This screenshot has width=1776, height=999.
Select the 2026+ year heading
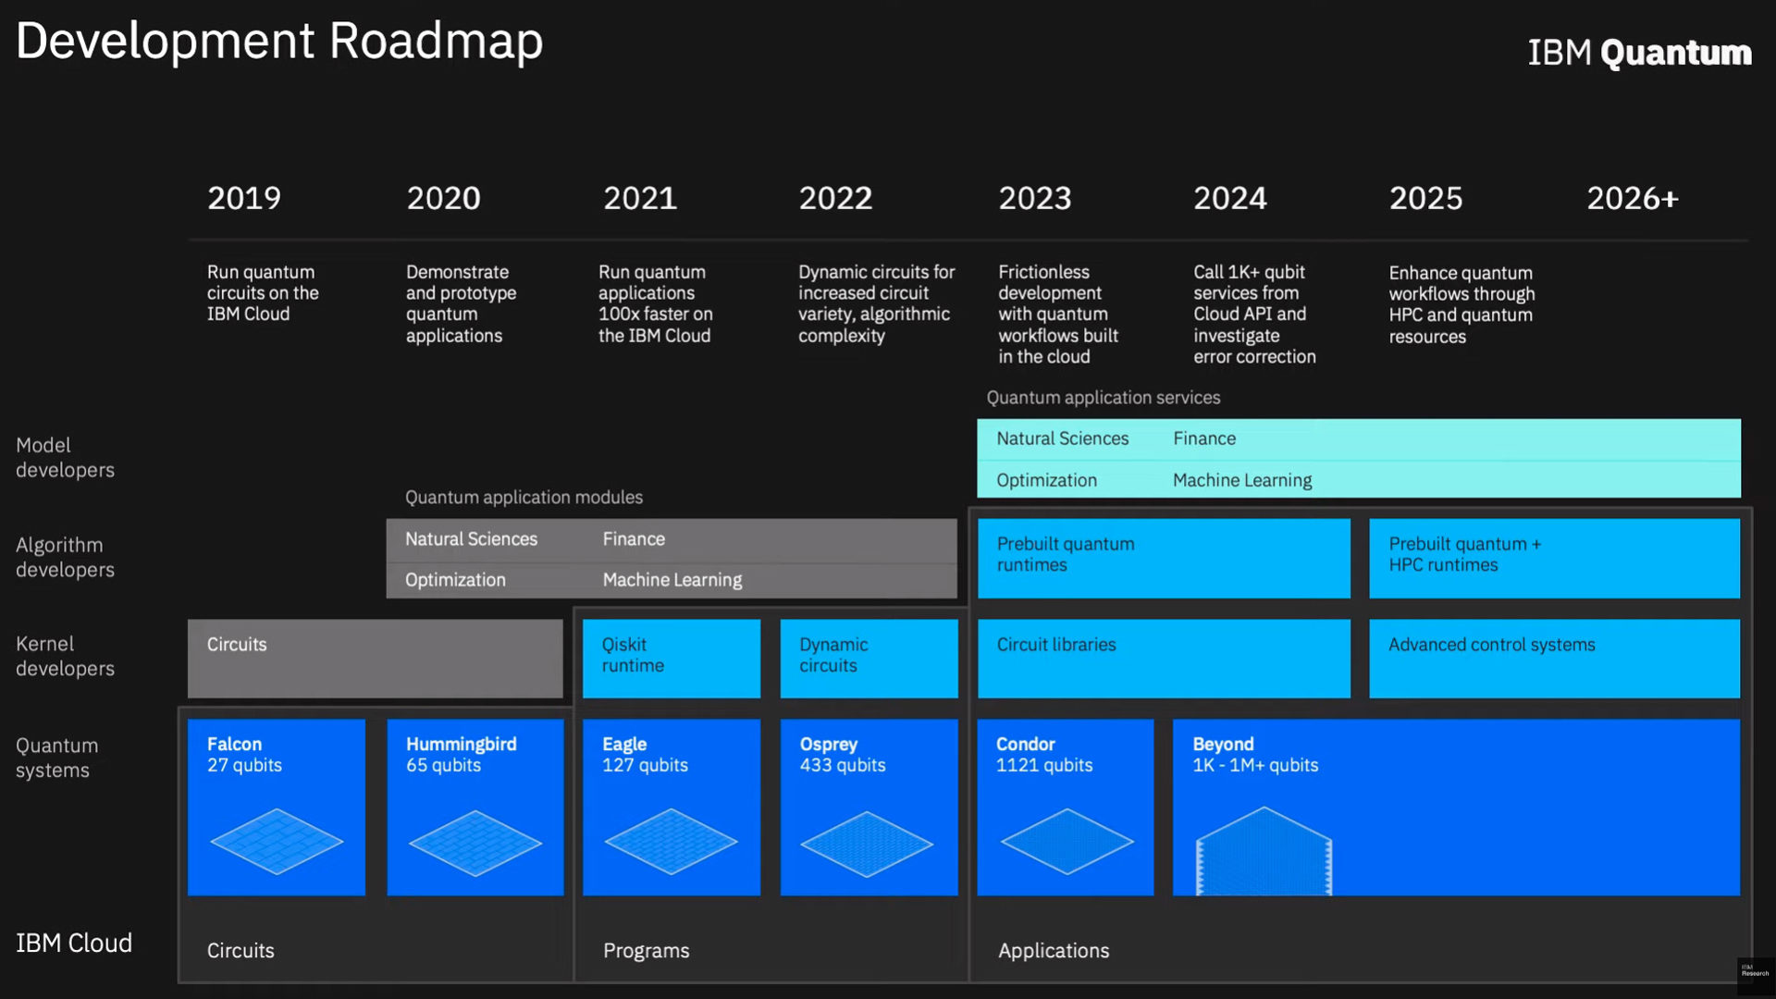[1632, 198]
